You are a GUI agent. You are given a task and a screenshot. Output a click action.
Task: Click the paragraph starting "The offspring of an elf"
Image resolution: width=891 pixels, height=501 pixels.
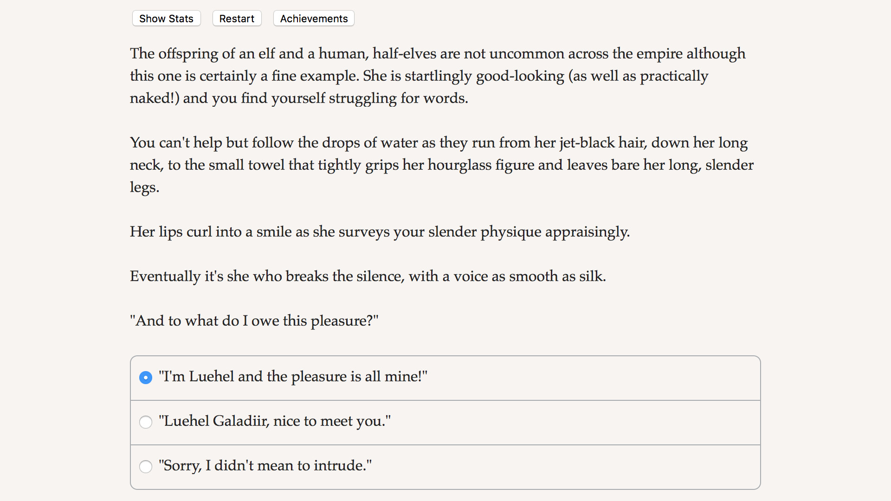[x=437, y=76]
